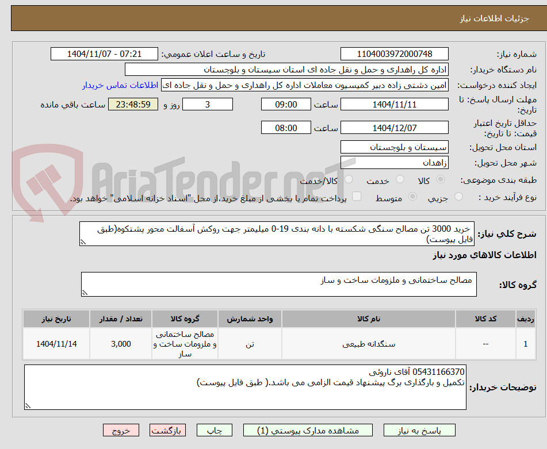Image resolution: width=547 pixels, height=449 pixels.
Task: Click the گروه کالا table column header
Action: (x=185, y=319)
